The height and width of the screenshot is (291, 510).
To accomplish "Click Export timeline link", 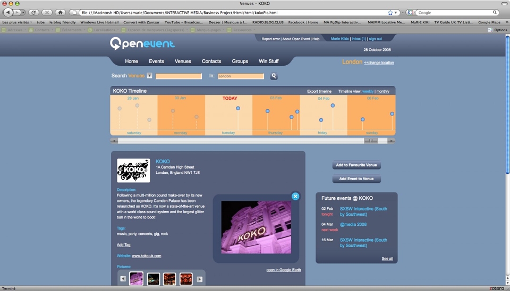I will tap(319, 92).
